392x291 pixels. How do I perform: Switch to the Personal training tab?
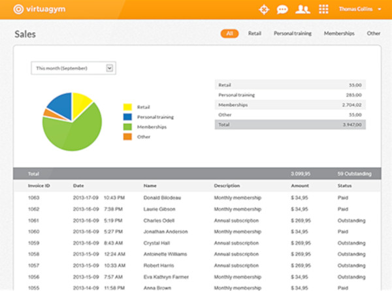(292, 33)
